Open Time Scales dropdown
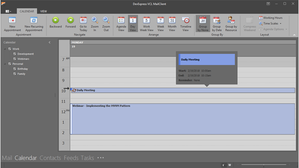 (x=270, y=23)
